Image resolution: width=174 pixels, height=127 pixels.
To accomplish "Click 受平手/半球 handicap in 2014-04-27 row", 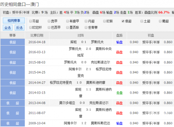I will 151,83.
